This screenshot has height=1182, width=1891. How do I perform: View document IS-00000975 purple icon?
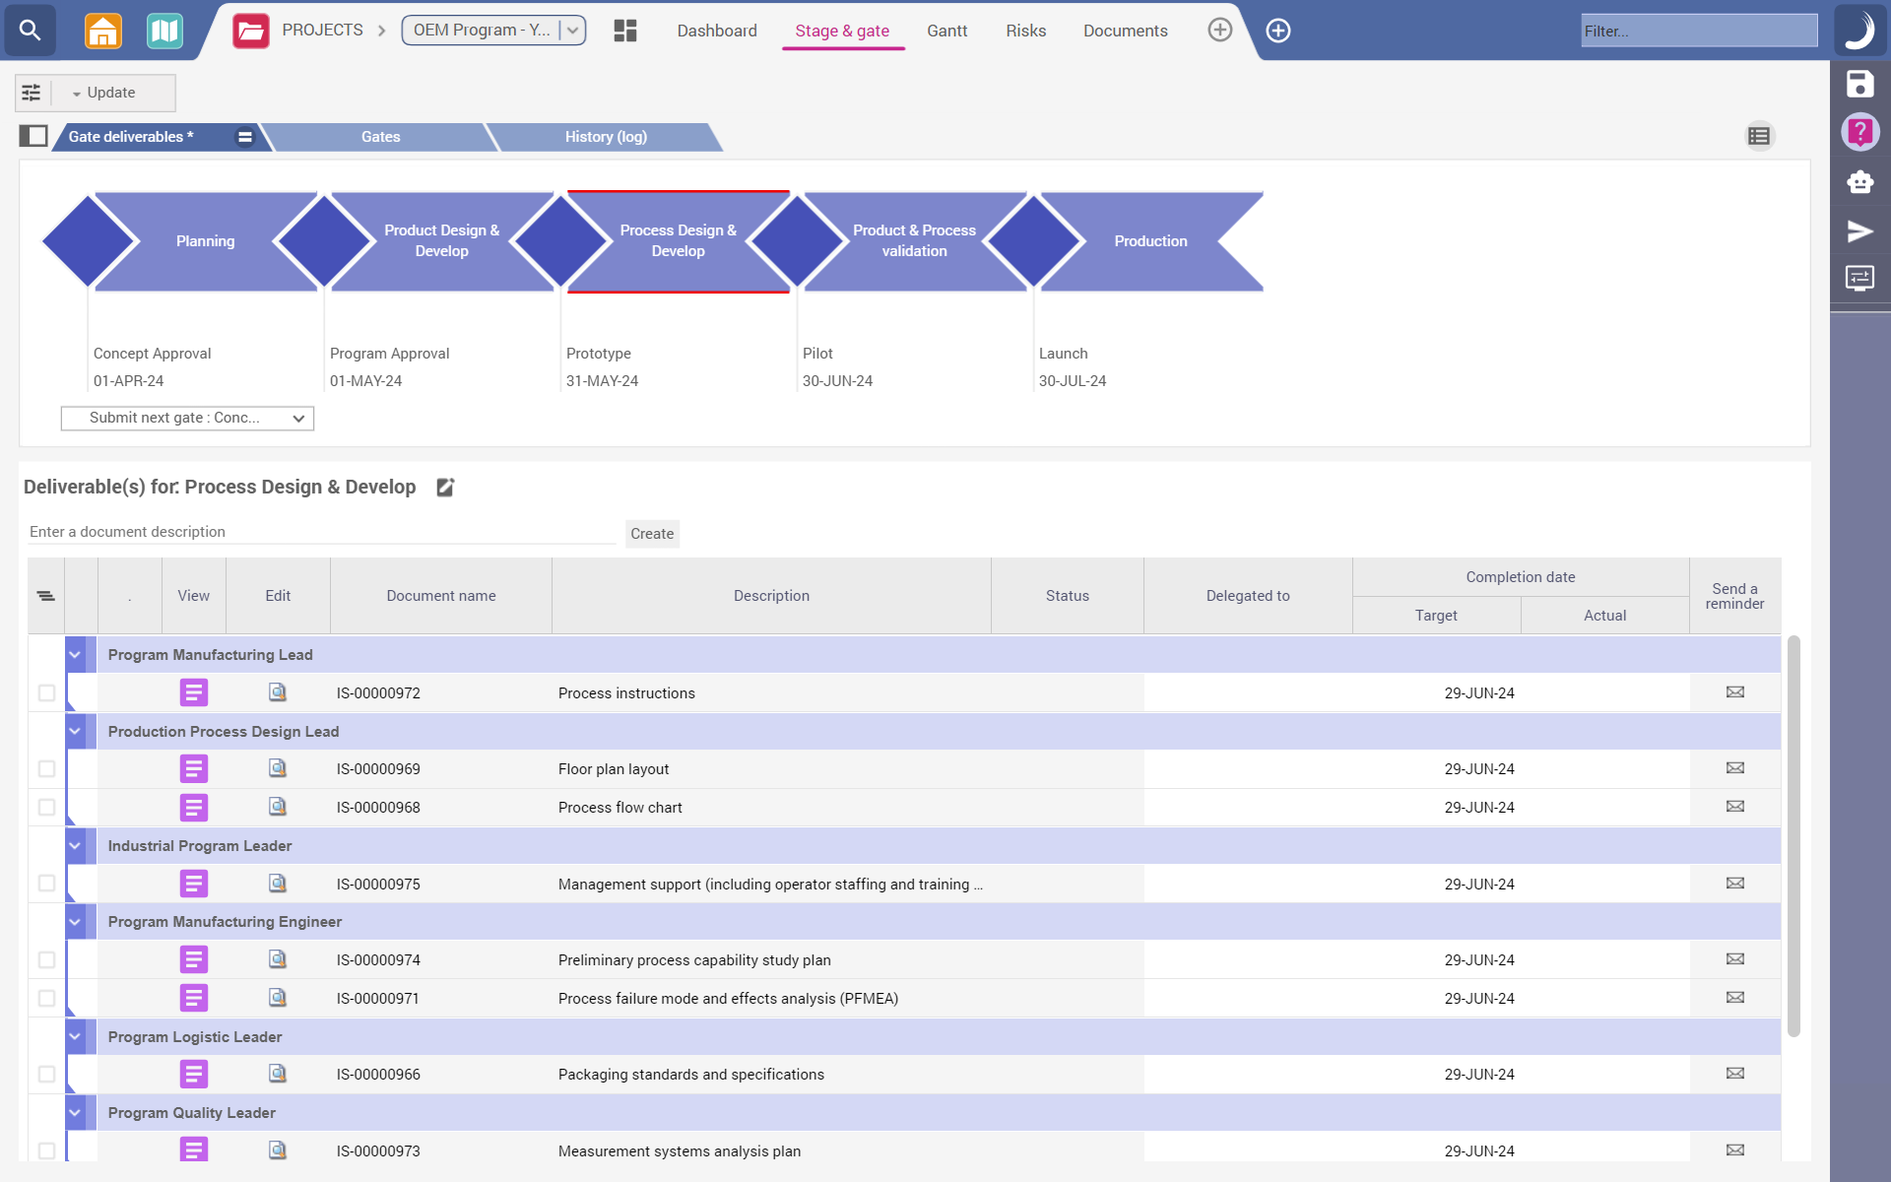click(194, 884)
